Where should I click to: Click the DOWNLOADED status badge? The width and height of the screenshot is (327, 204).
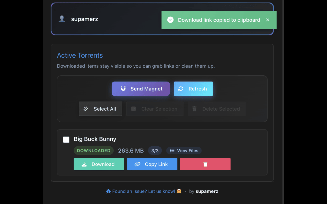(94, 151)
